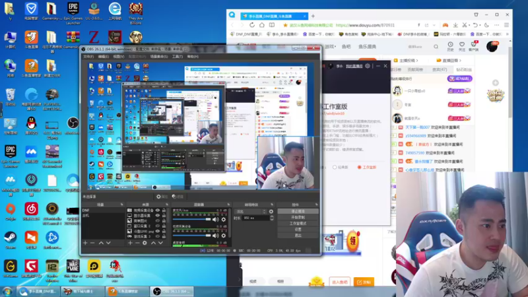Open the browser reading mode book icon
This screenshot has height=297, width=528.
272,25
